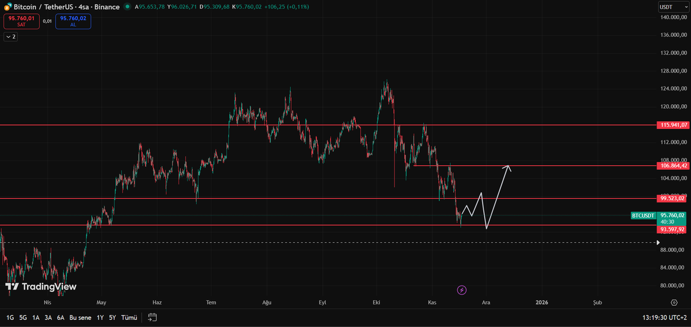
Task: Click the Eyl month label on time axis
Action: pyautogui.click(x=322, y=302)
